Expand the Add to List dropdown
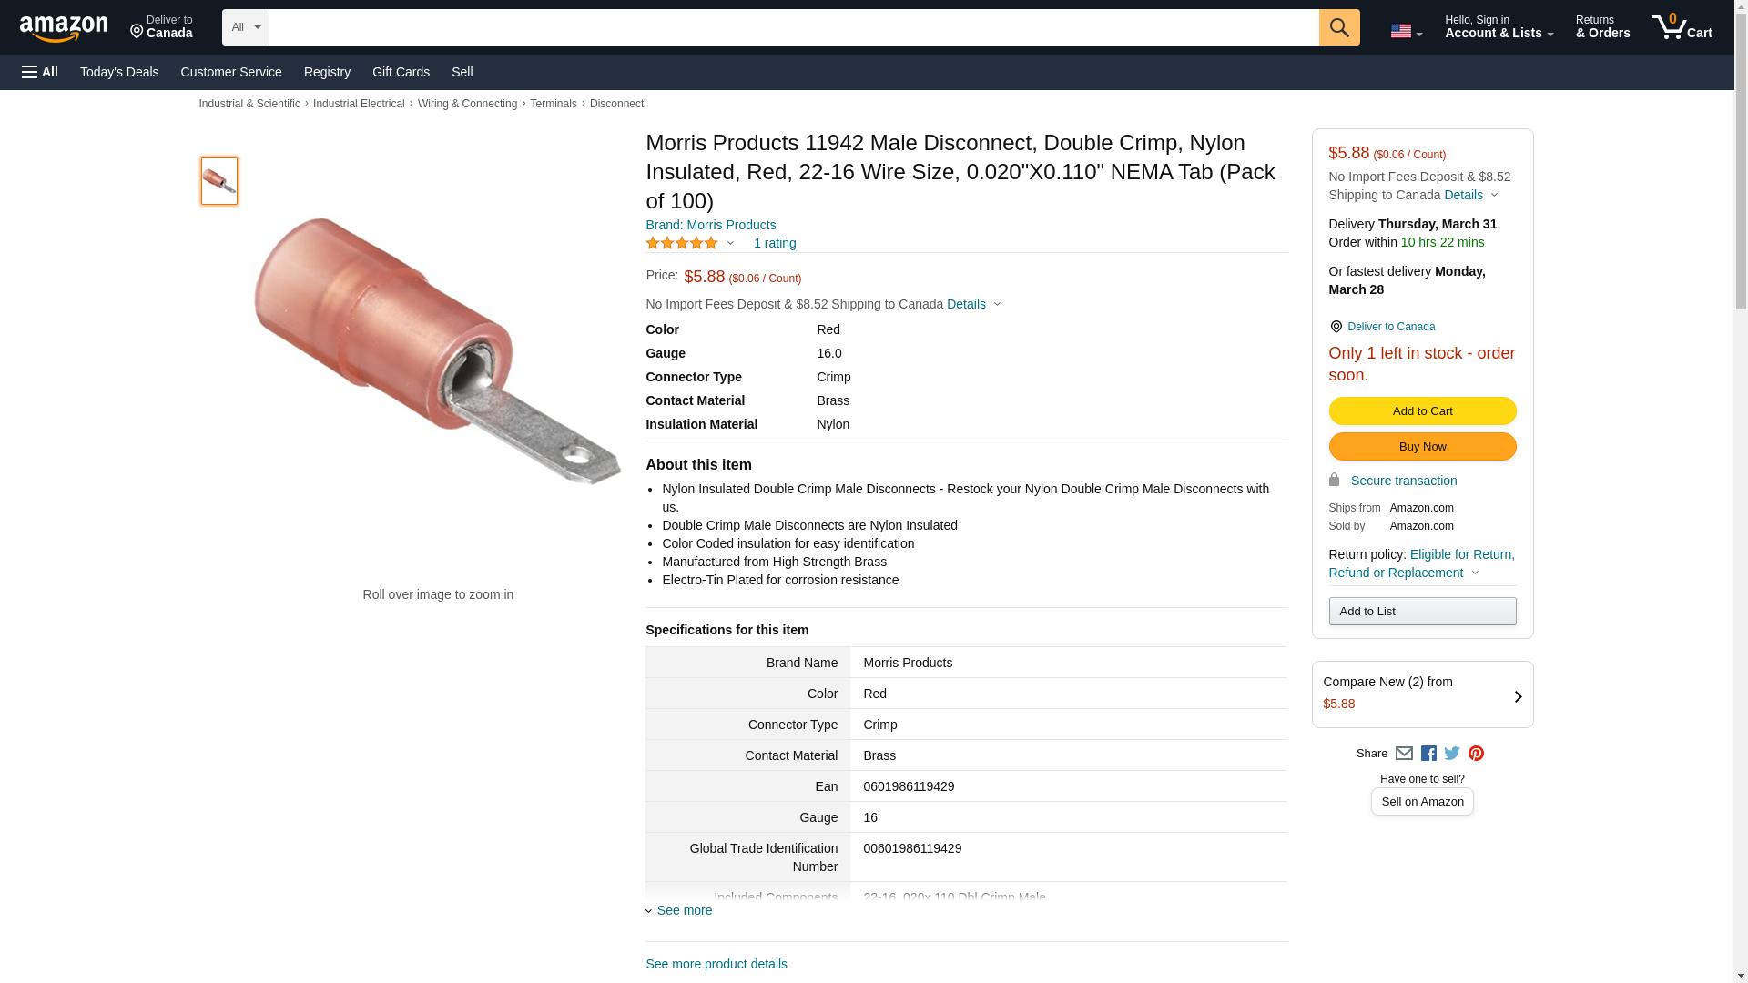The height and width of the screenshot is (983, 1748). (x=1422, y=611)
